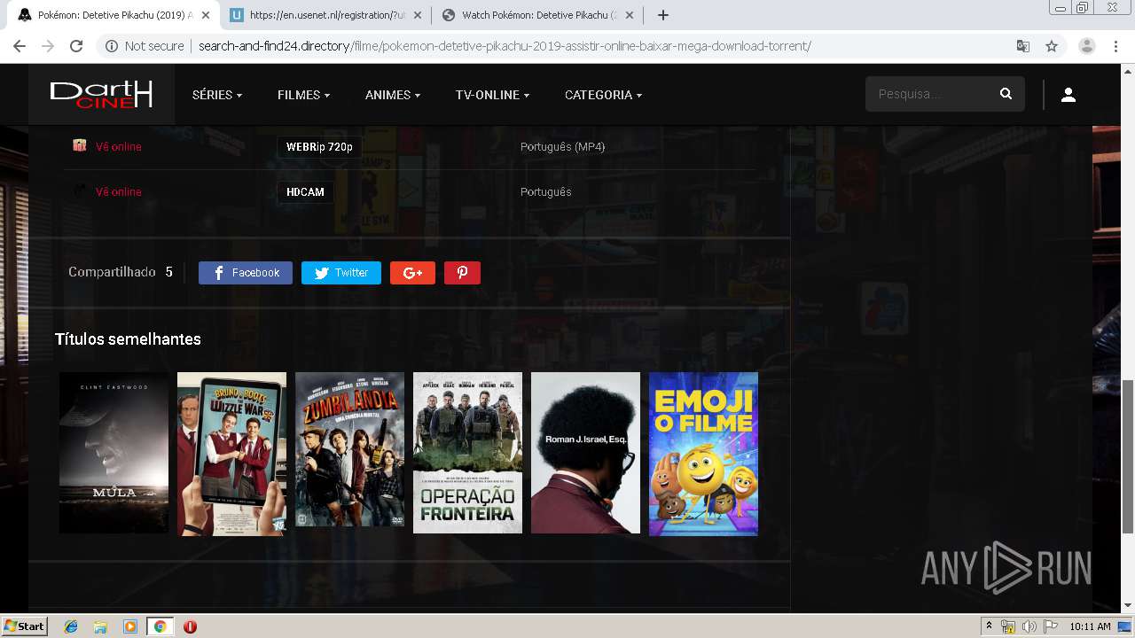The width and height of the screenshot is (1135, 638).
Task: Bookmark this page with star icon
Action: 1052,46
